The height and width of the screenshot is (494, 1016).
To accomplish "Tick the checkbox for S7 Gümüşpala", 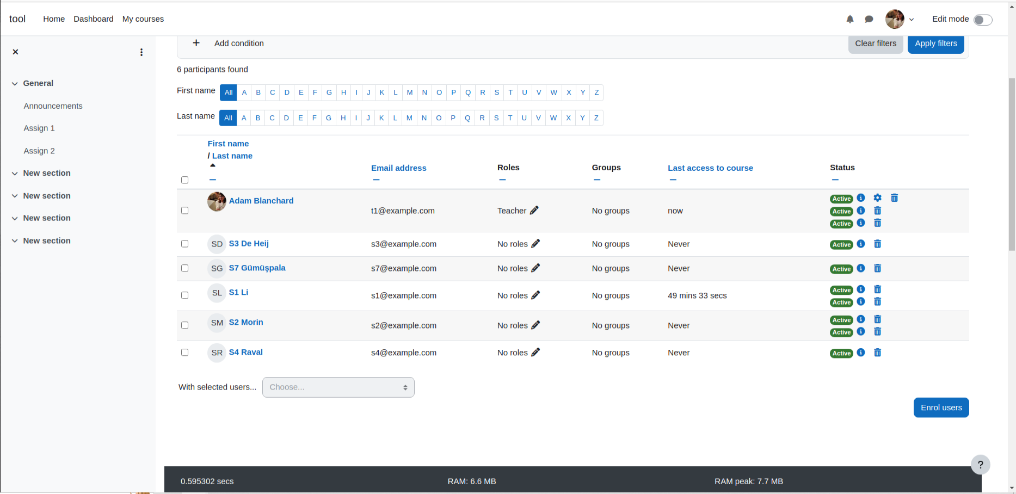I will point(184,268).
